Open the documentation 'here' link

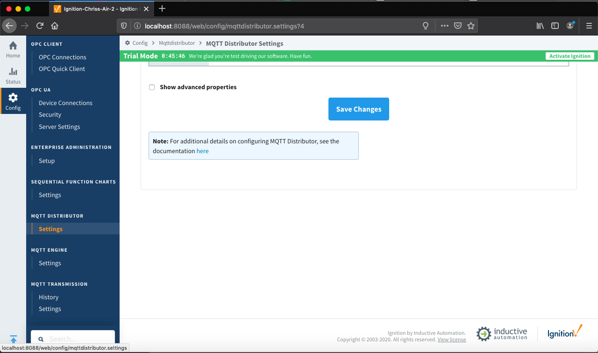[x=203, y=151]
